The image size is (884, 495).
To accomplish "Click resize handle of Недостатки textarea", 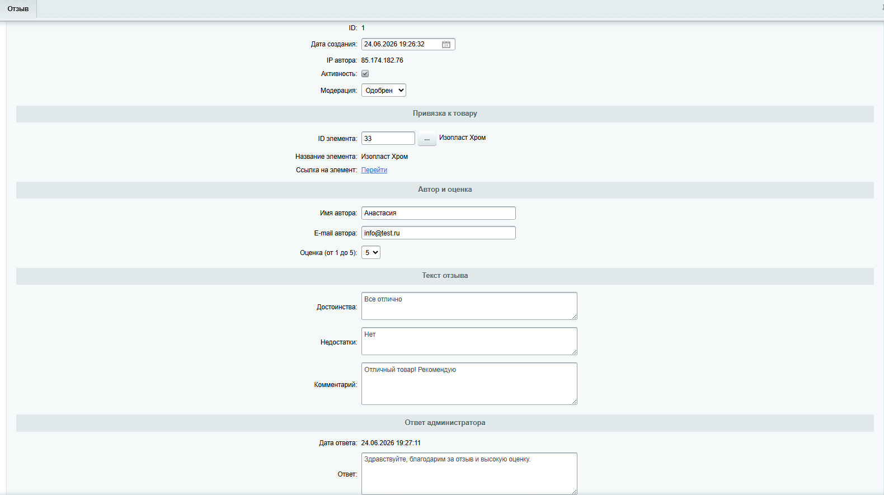I will click(574, 352).
